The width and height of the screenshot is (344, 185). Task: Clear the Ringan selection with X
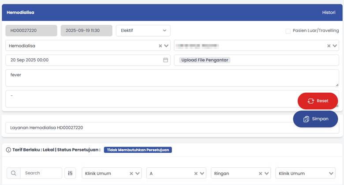pos(260,174)
